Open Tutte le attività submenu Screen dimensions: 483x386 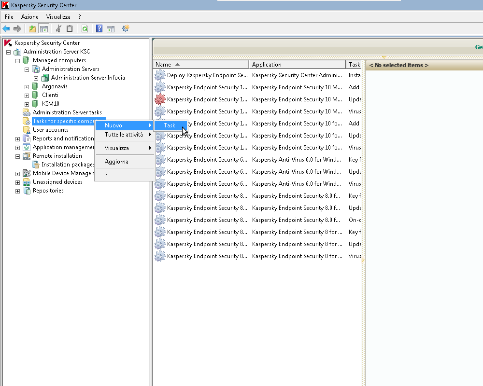[125, 135]
